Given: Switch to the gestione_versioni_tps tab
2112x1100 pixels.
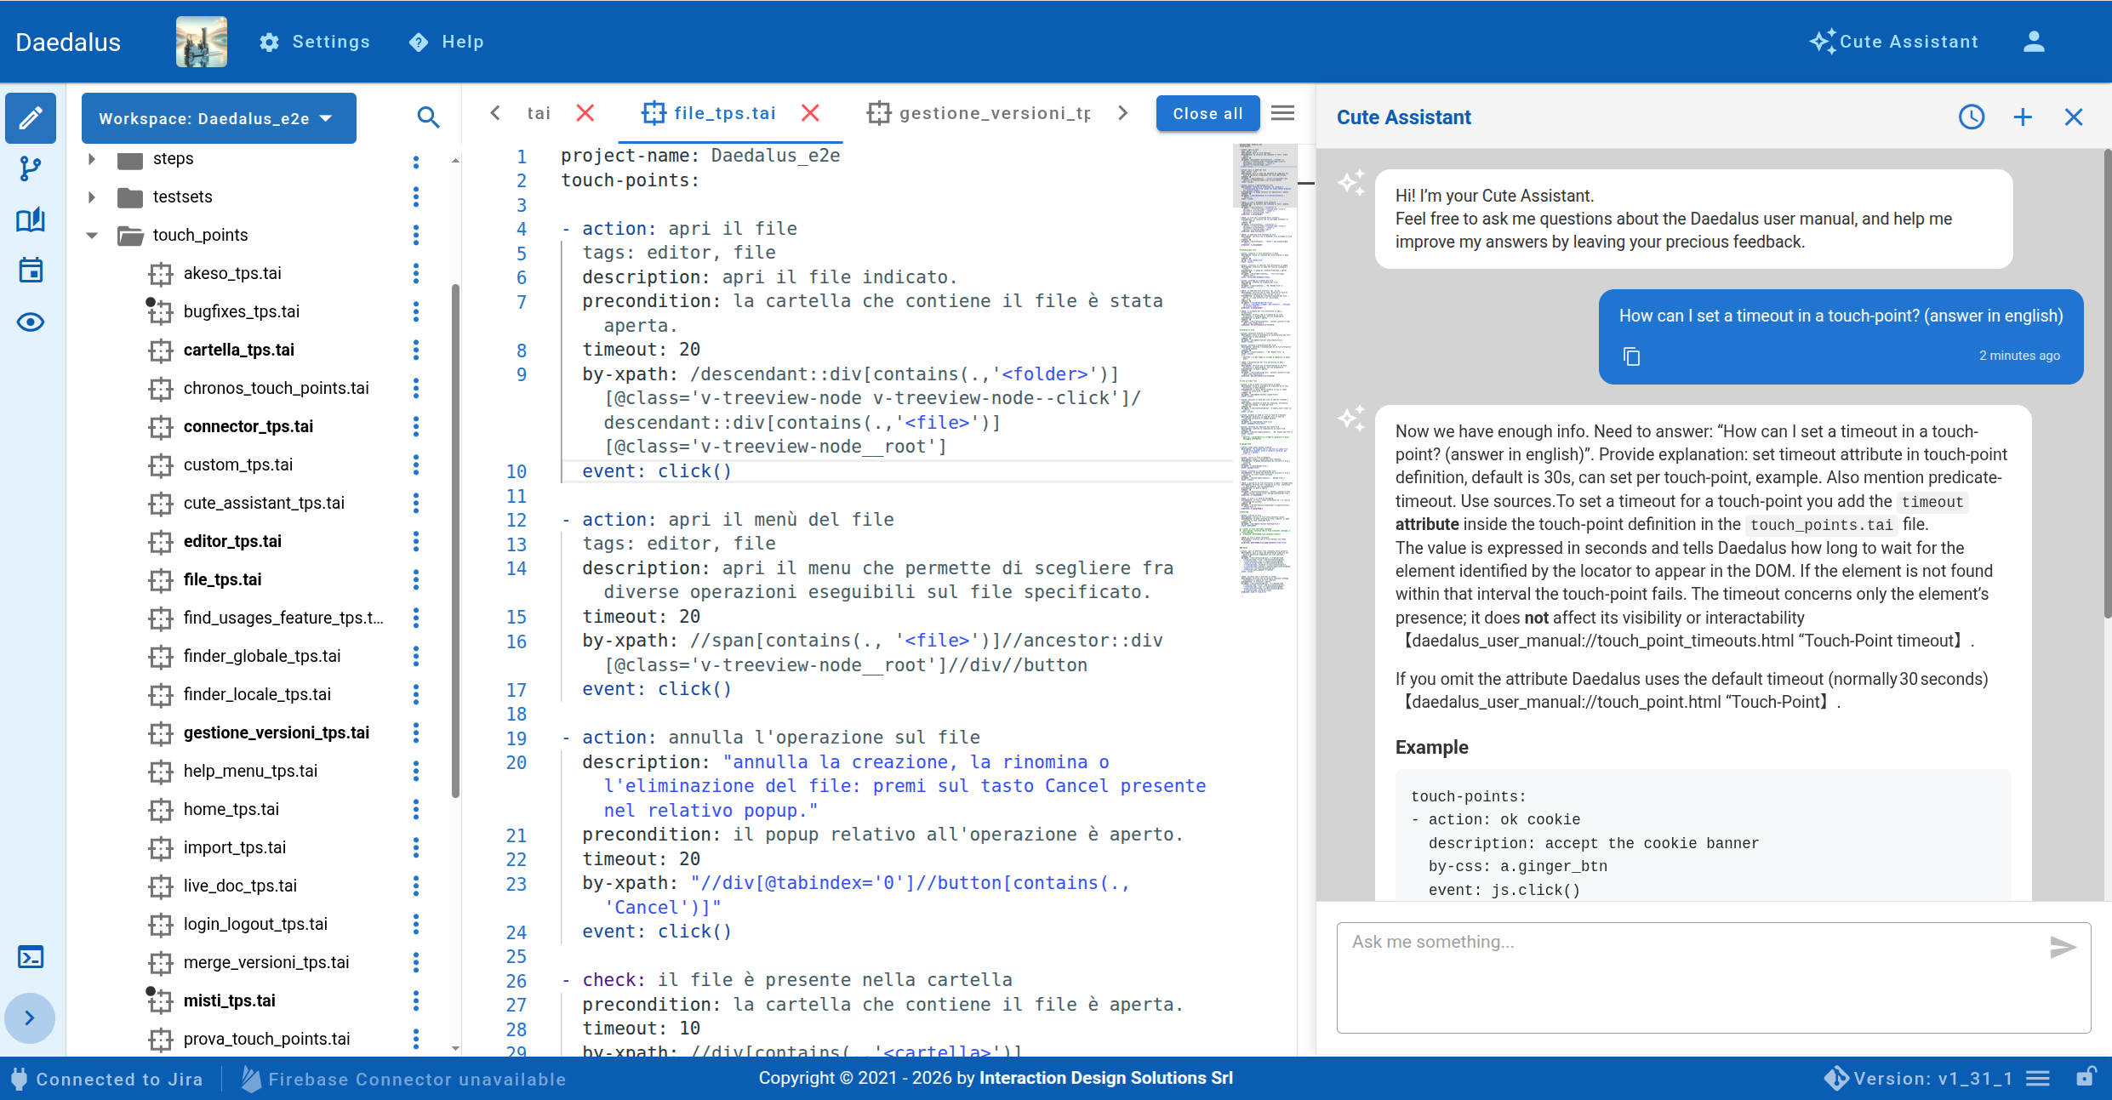Looking at the screenshot, I should pyautogui.click(x=979, y=113).
